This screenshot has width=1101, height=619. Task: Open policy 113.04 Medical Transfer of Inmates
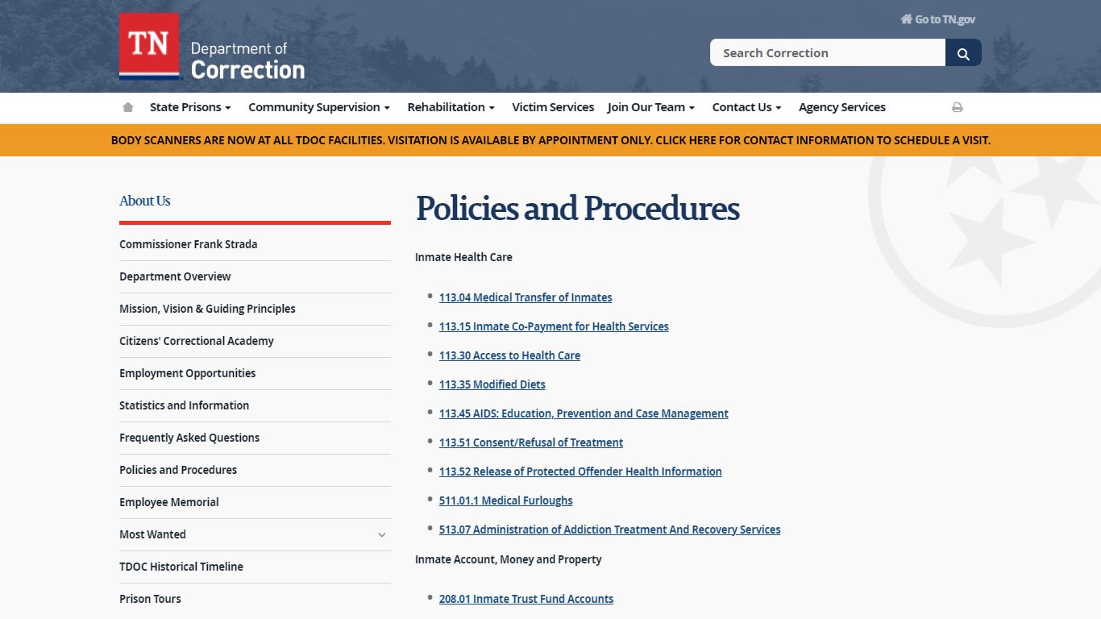tap(526, 297)
